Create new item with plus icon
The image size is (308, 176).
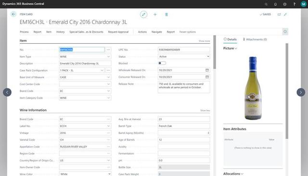point(155,14)
